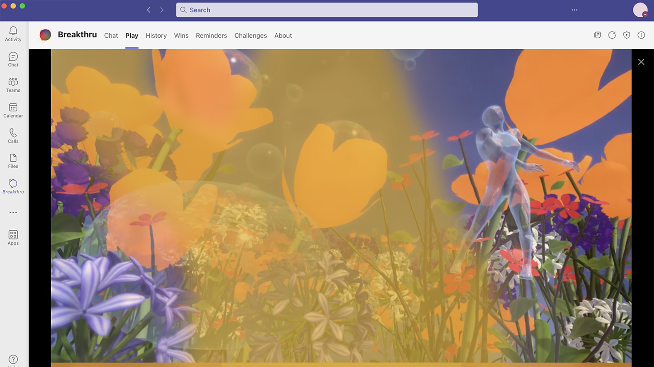Open the Wins tab
The width and height of the screenshot is (654, 367).
pyautogui.click(x=181, y=35)
